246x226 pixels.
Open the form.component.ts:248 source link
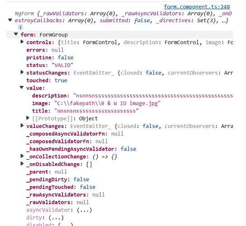click(197, 7)
